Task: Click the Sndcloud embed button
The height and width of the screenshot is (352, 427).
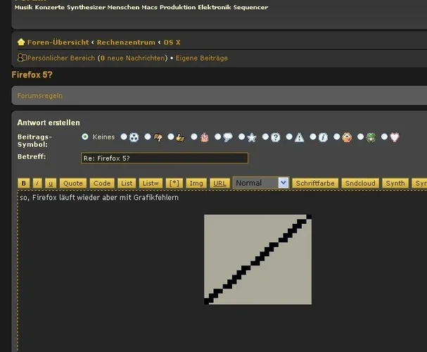Action: (x=360, y=183)
